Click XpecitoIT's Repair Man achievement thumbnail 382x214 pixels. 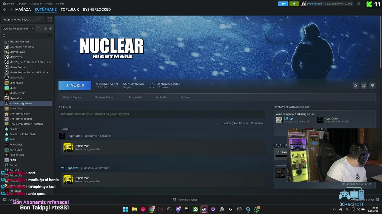(x=68, y=180)
